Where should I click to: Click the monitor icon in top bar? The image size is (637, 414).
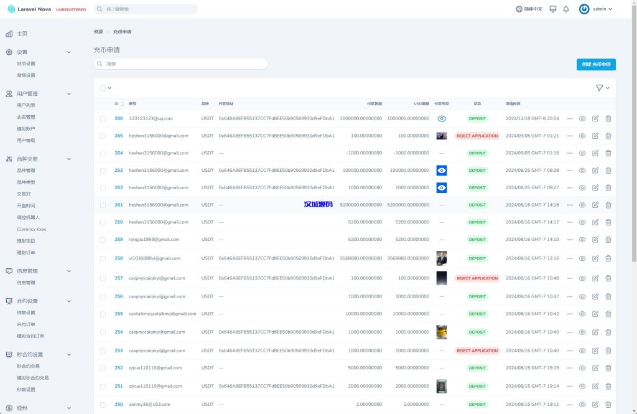point(552,9)
